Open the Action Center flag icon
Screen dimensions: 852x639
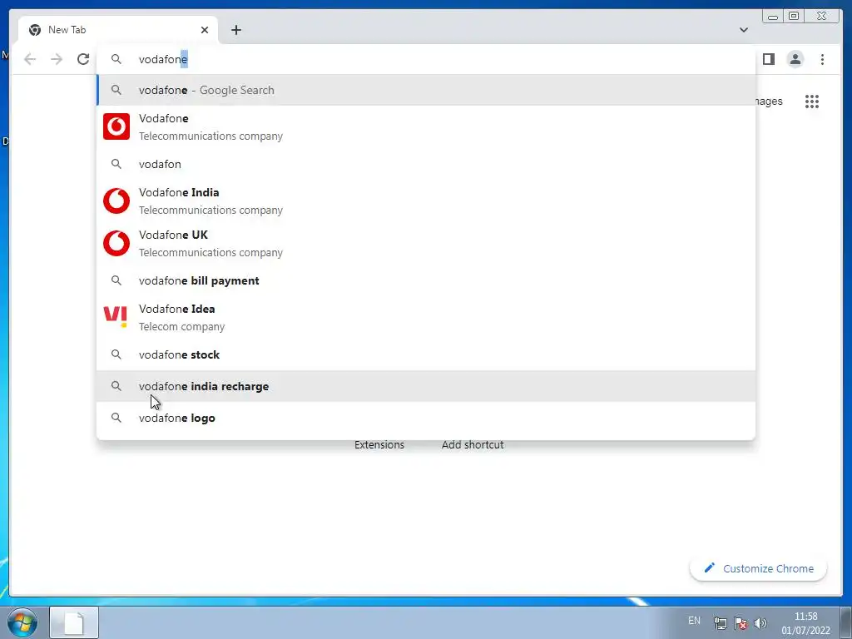[x=740, y=623]
